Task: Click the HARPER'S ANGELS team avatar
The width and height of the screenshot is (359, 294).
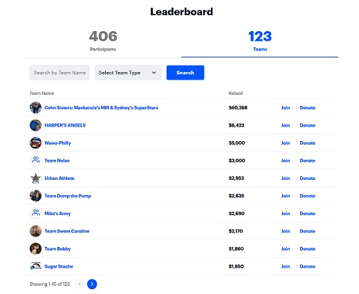Action: (35, 125)
